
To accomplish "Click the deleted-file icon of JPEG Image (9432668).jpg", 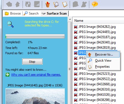I will pos(76,84).
